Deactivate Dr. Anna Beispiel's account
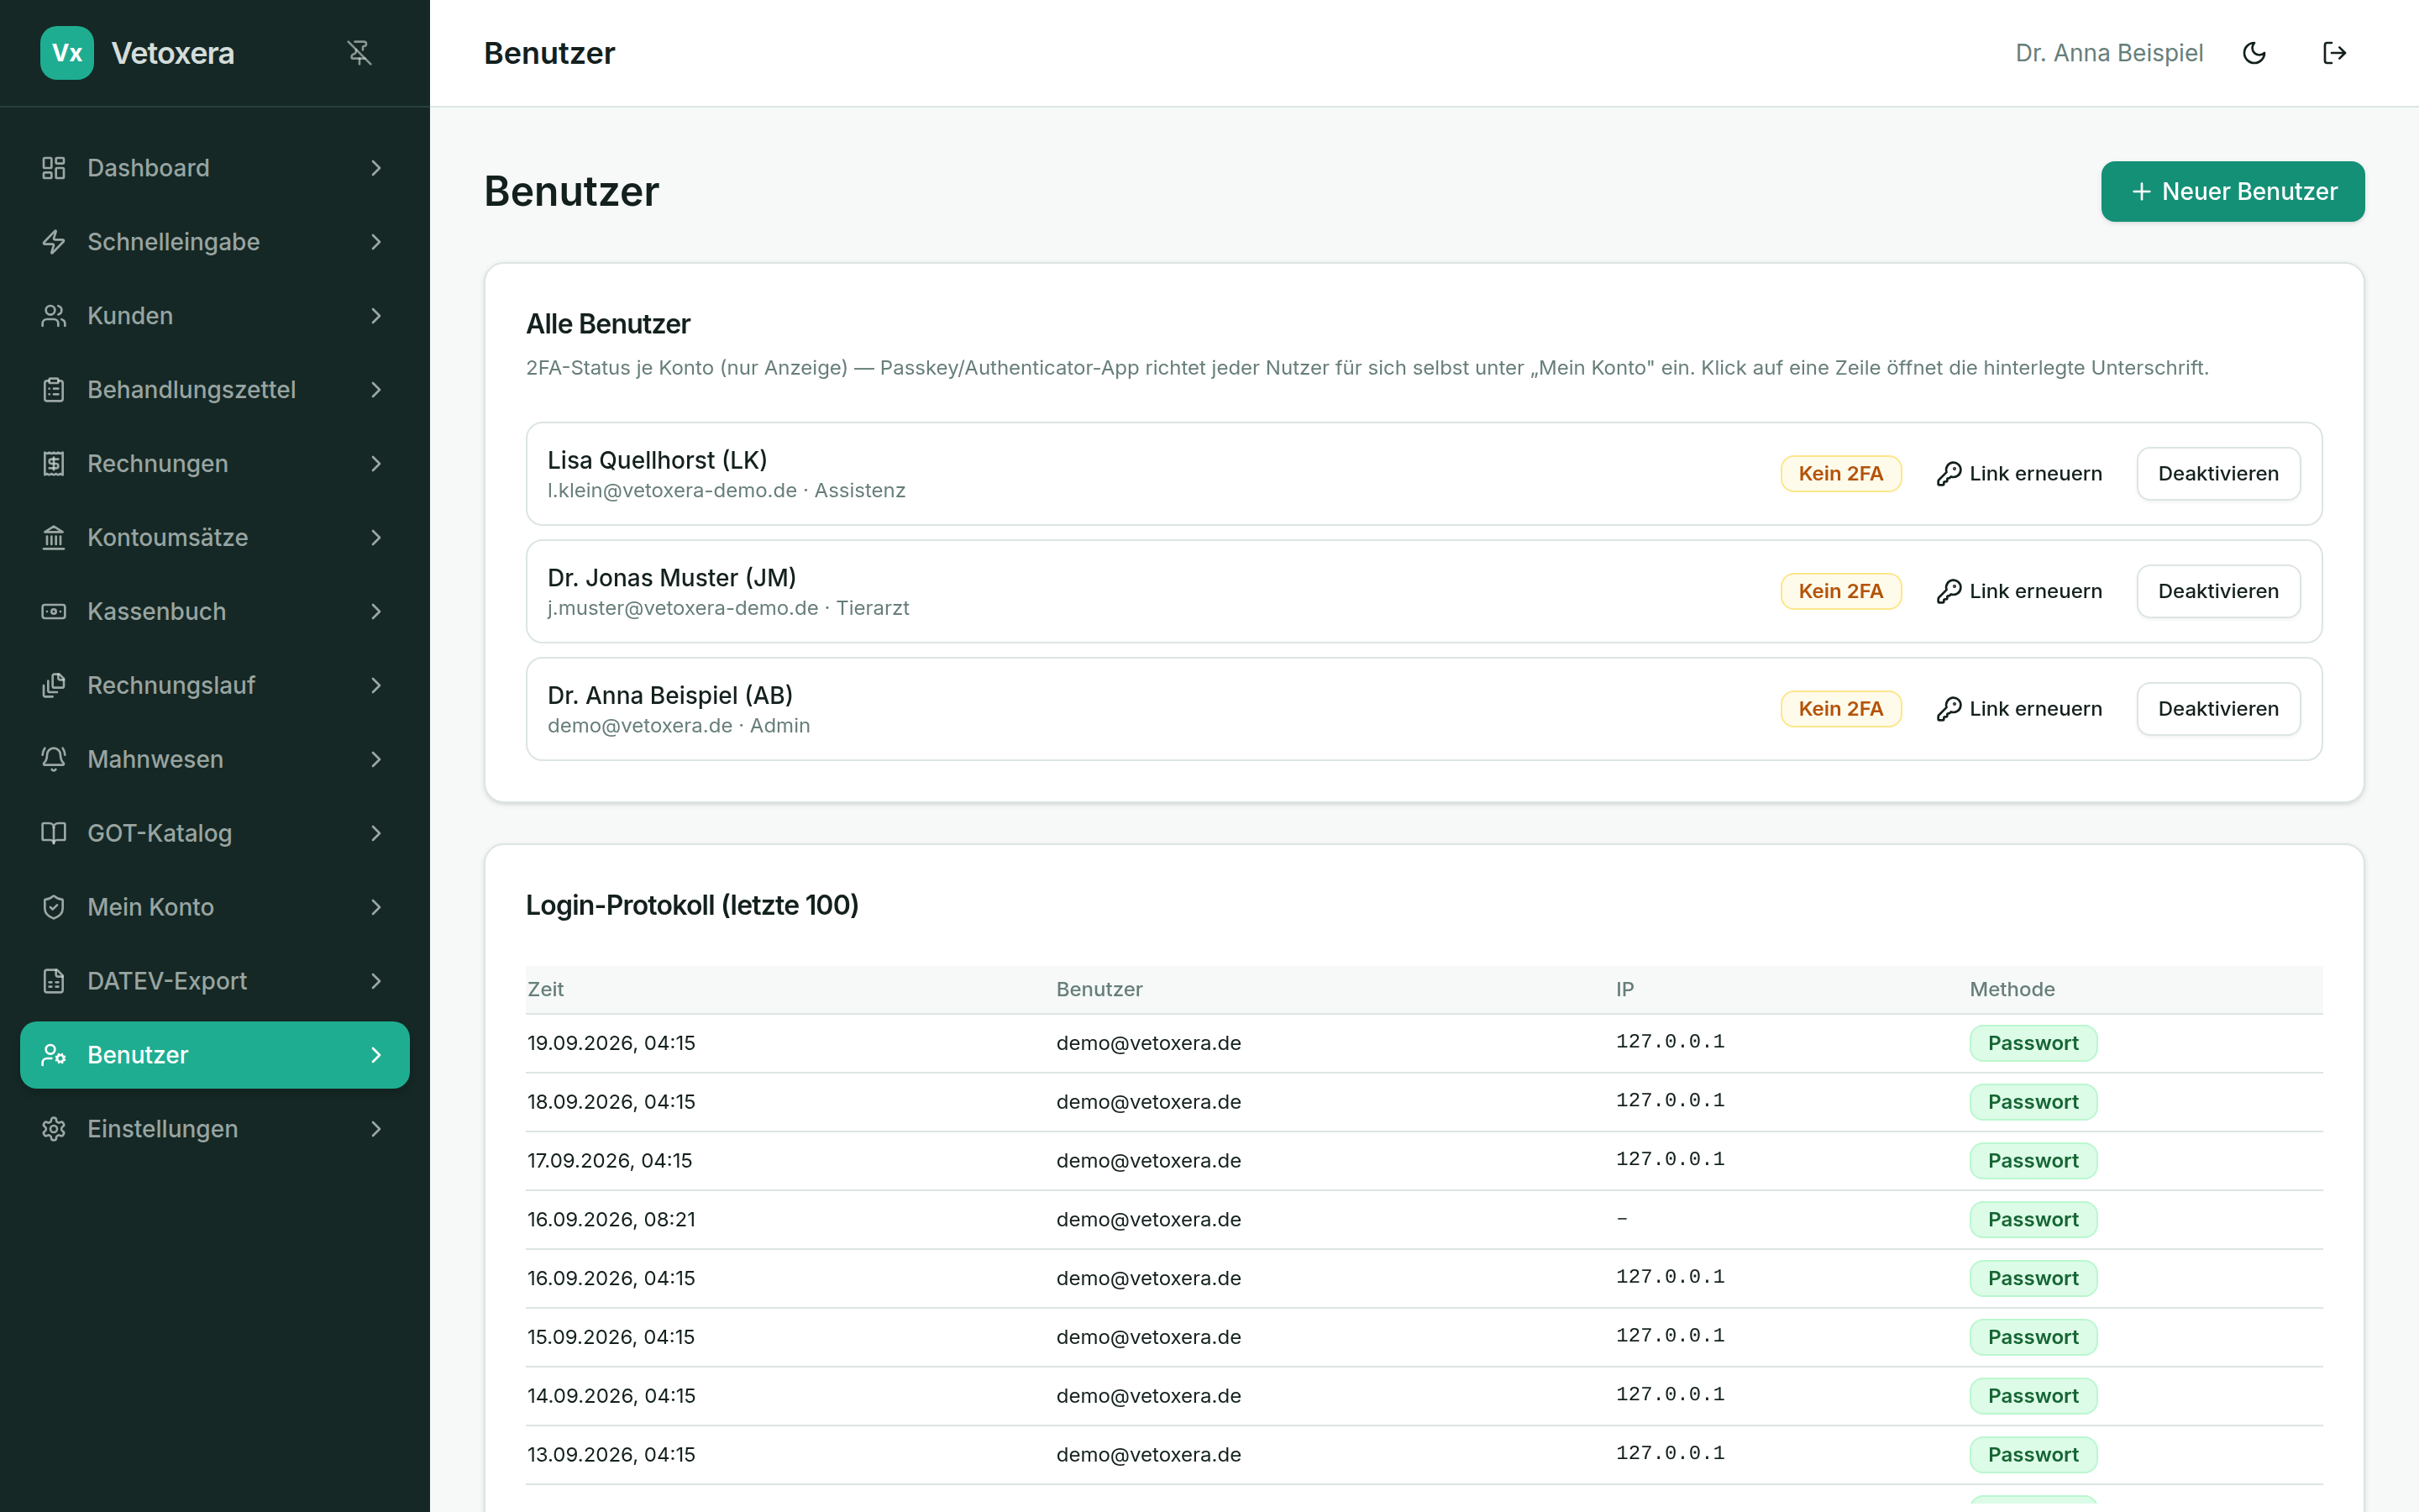Screen dimensions: 2419x1512 (2218, 710)
